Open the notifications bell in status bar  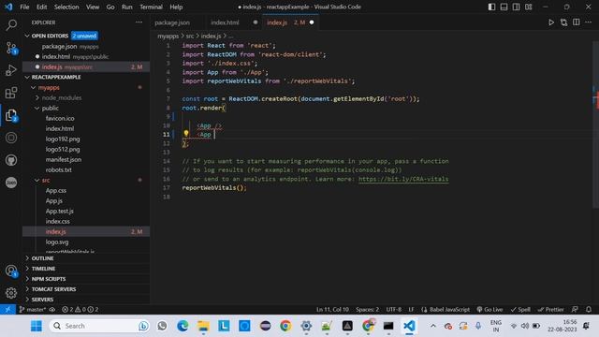tap(589, 310)
